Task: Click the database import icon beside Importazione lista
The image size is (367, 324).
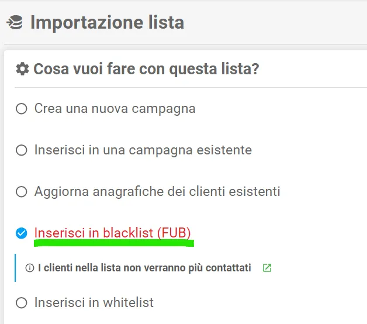Action: [15, 22]
